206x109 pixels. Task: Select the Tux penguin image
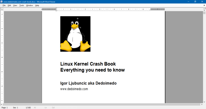point(75,34)
